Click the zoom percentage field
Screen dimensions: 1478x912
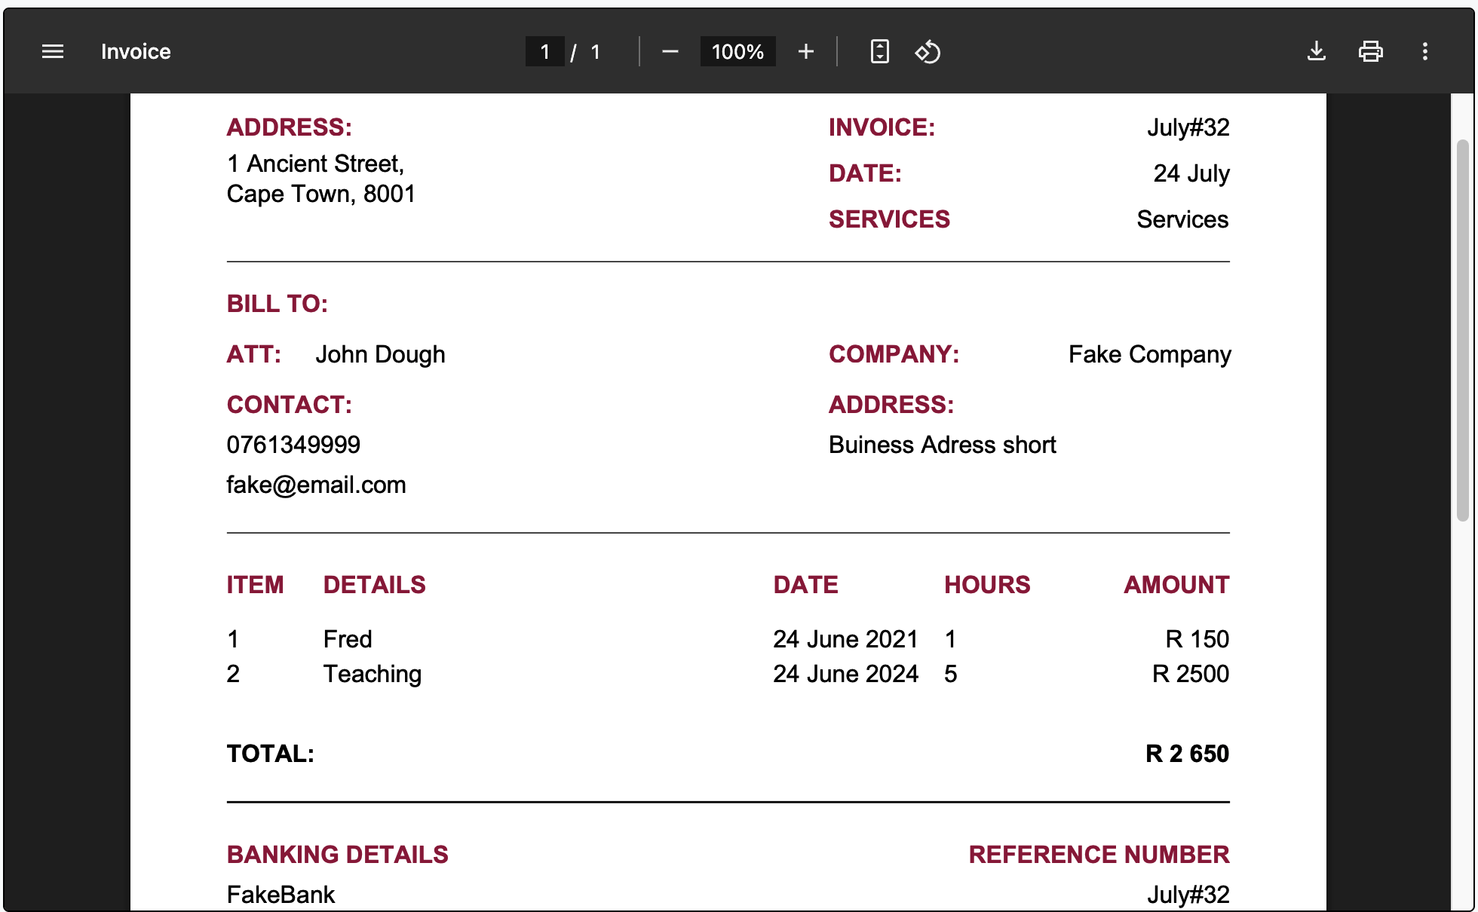(x=737, y=51)
